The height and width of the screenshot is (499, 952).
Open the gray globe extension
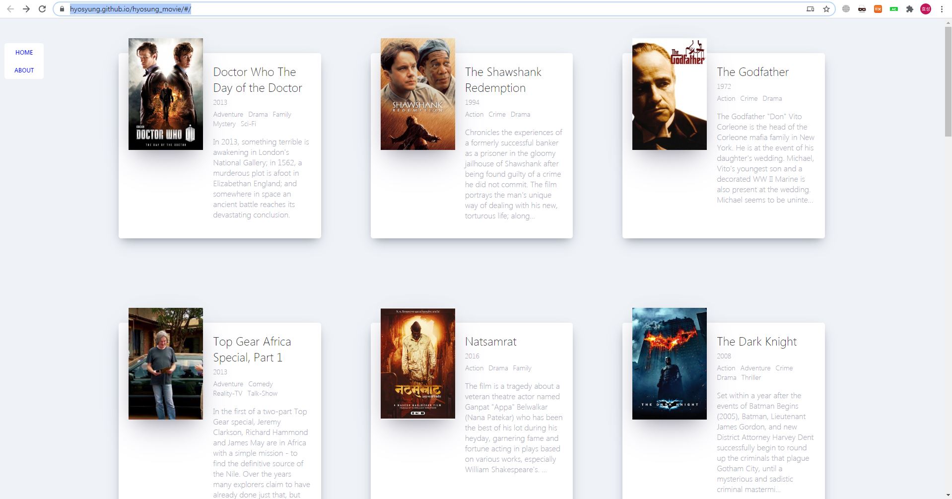click(x=846, y=9)
